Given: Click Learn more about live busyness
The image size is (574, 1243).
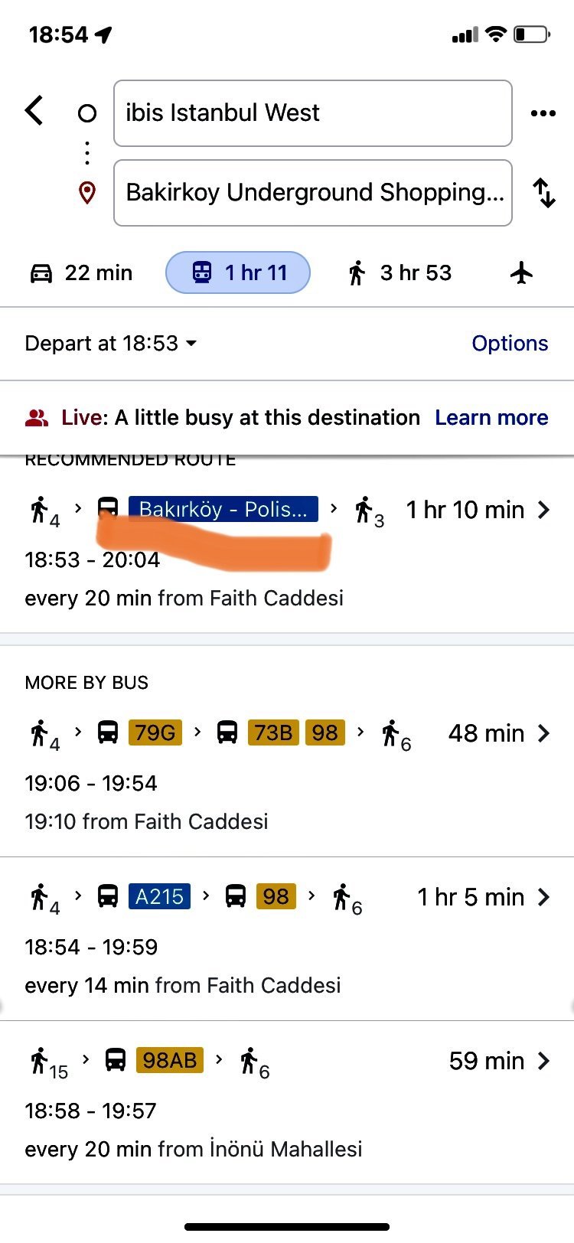Looking at the screenshot, I should pyautogui.click(x=491, y=417).
